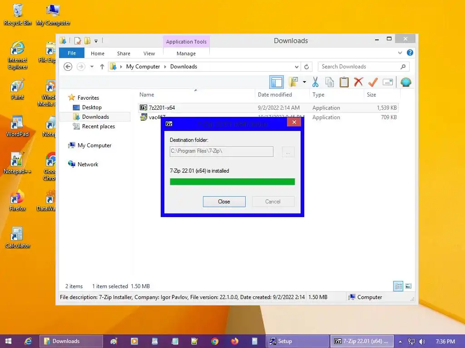Open the folder options toolbar icon

[293, 82]
